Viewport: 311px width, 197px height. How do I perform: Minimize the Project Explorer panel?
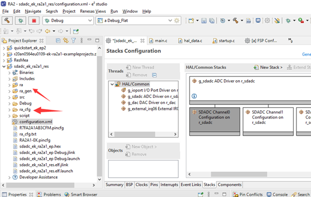coord(90,40)
